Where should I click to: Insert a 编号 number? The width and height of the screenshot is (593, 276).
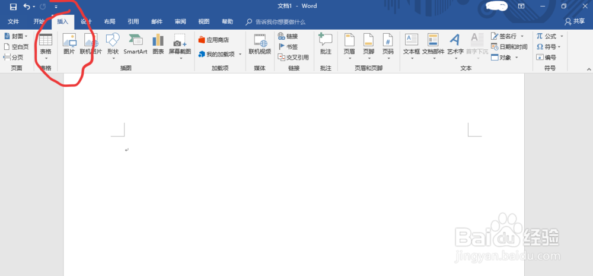click(546, 58)
